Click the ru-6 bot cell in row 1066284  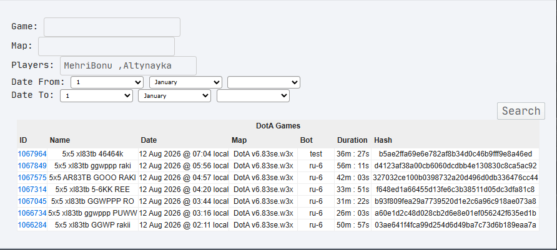point(316,225)
